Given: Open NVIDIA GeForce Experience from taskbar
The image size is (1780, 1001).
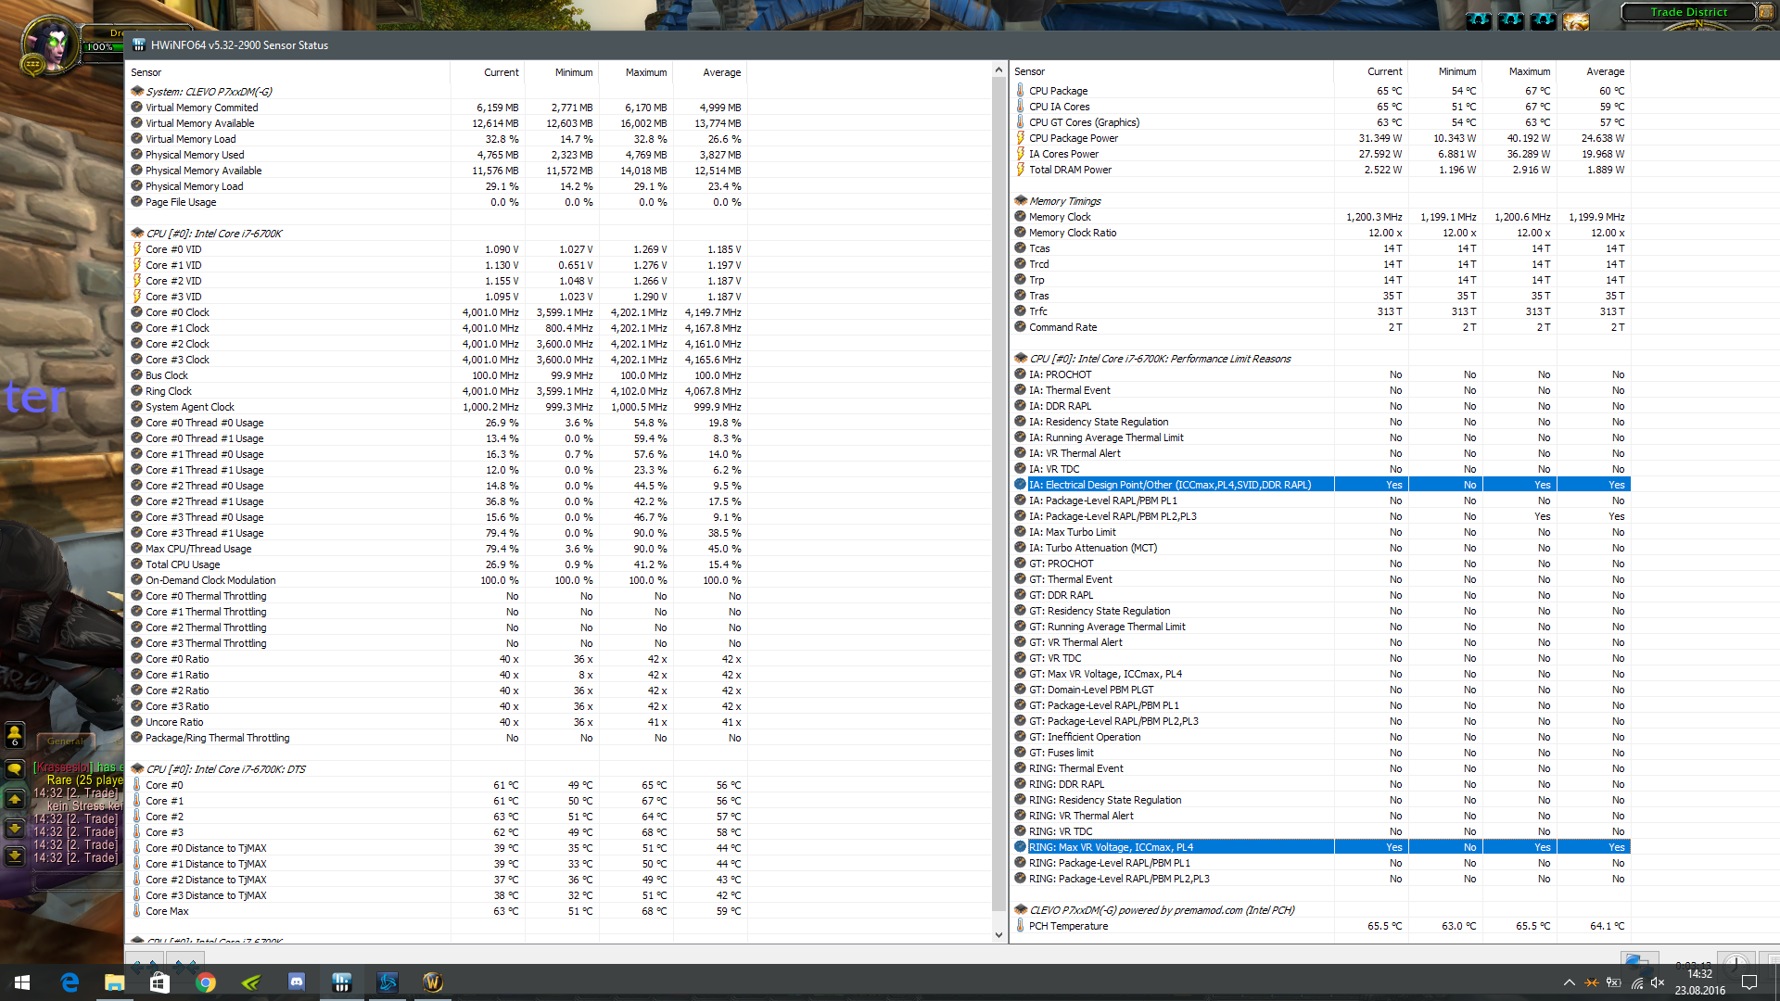Looking at the screenshot, I should click(x=251, y=982).
